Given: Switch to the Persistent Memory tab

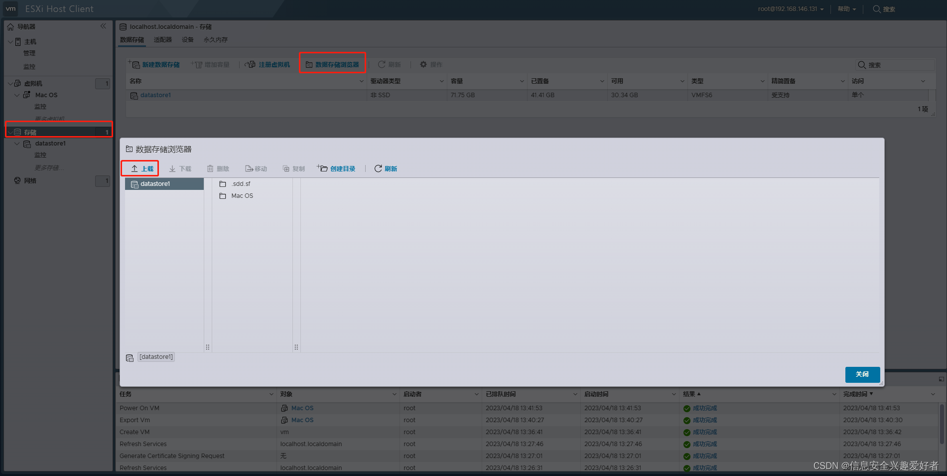Looking at the screenshot, I should coord(216,40).
